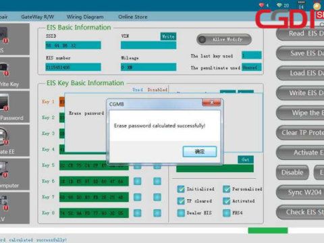Open the Online Store menu
This screenshot has height=243, width=324.
click(133, 17)
